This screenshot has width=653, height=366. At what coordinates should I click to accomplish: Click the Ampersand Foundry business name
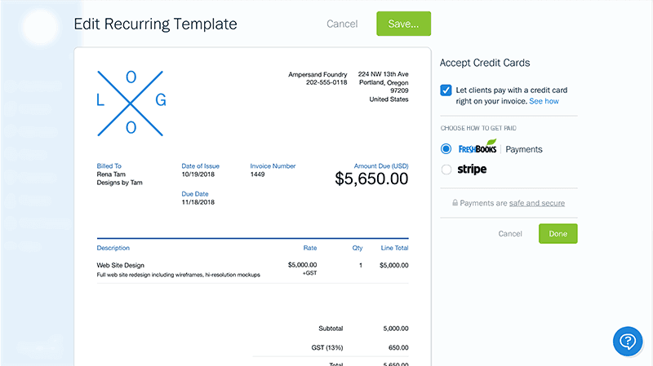[x=318, y=74]
